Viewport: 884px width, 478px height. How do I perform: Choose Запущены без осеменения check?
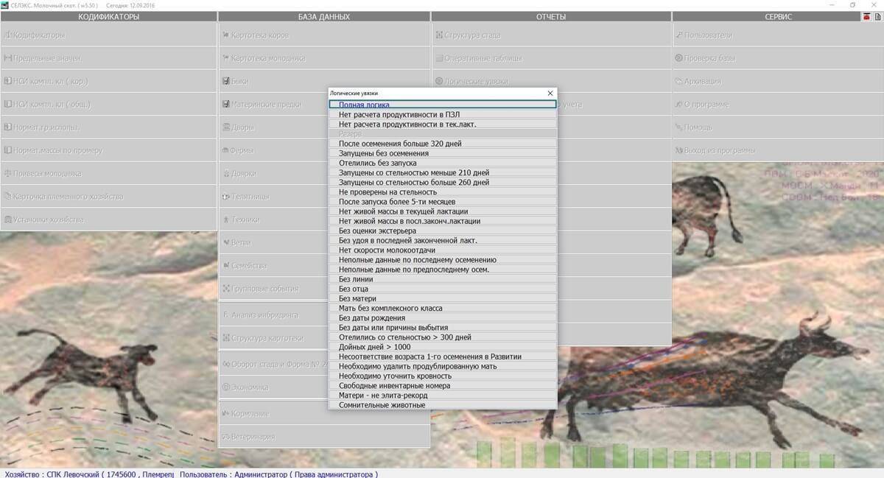point(442,153)
